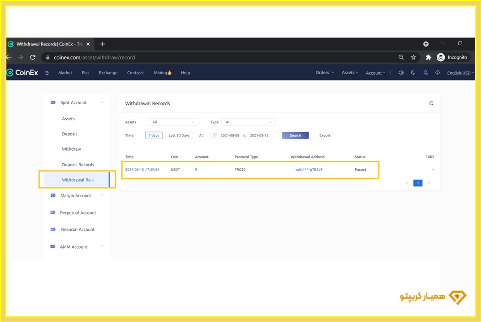481x322 pixels.
Task: Open hamburger menu next to CoinEx logo
Action: click(x=47, y=73)
